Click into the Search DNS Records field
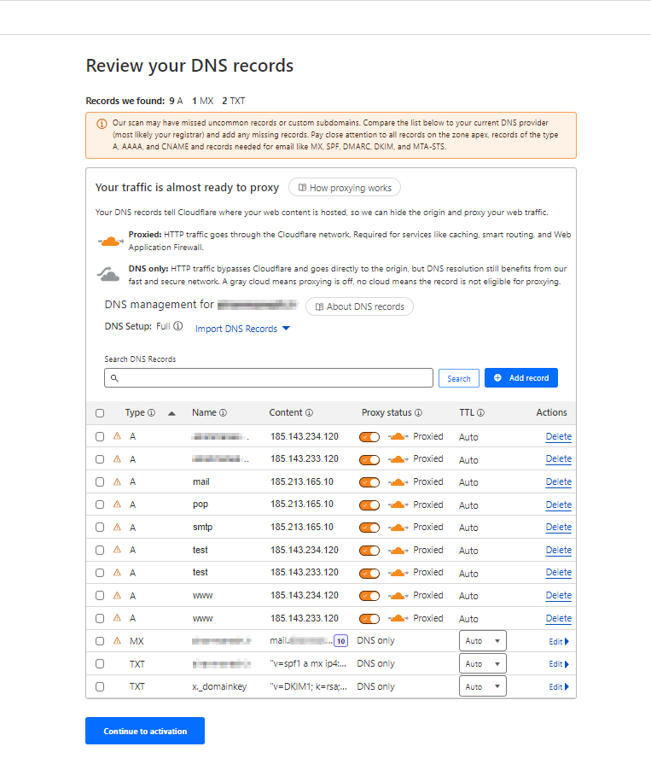651x770 pixels. click(x=269, y=378)
